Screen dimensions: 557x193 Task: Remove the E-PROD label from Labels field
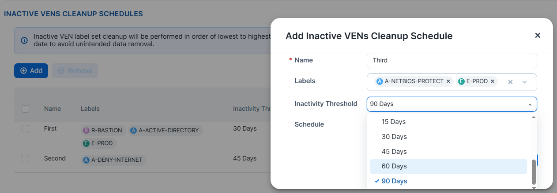point(492,81)
